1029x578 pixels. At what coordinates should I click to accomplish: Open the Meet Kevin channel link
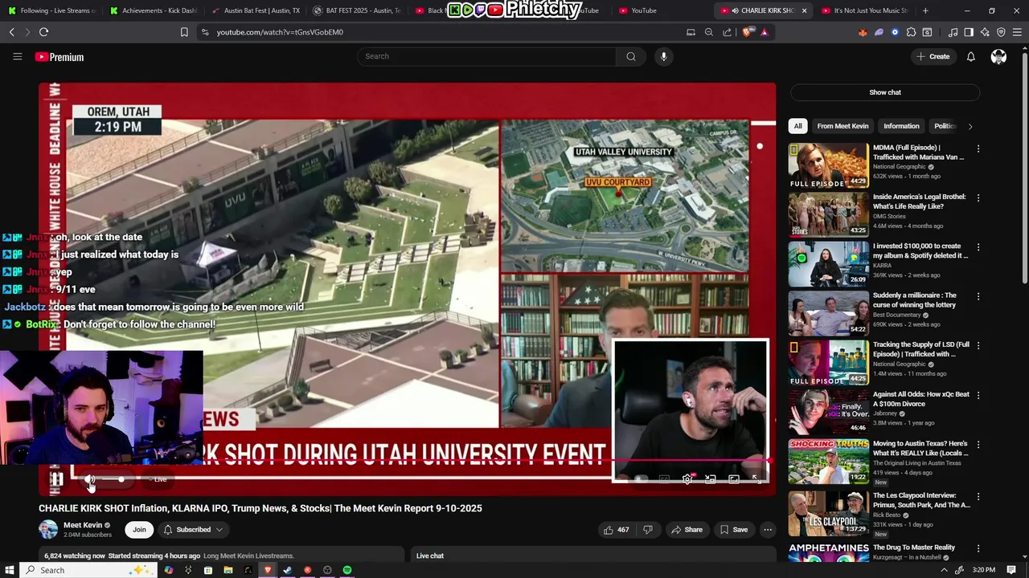click(x=83, y=525)
